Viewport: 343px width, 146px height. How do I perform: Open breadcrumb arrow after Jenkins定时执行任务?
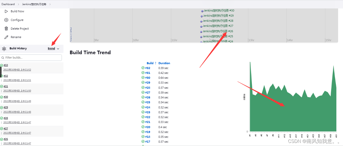tap(50, 4)
